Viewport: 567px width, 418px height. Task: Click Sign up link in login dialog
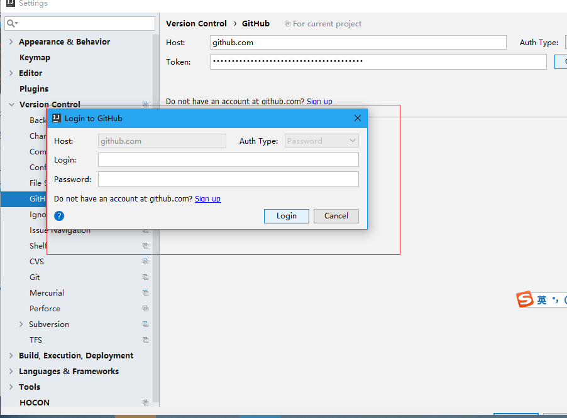[x=207, y=199]
